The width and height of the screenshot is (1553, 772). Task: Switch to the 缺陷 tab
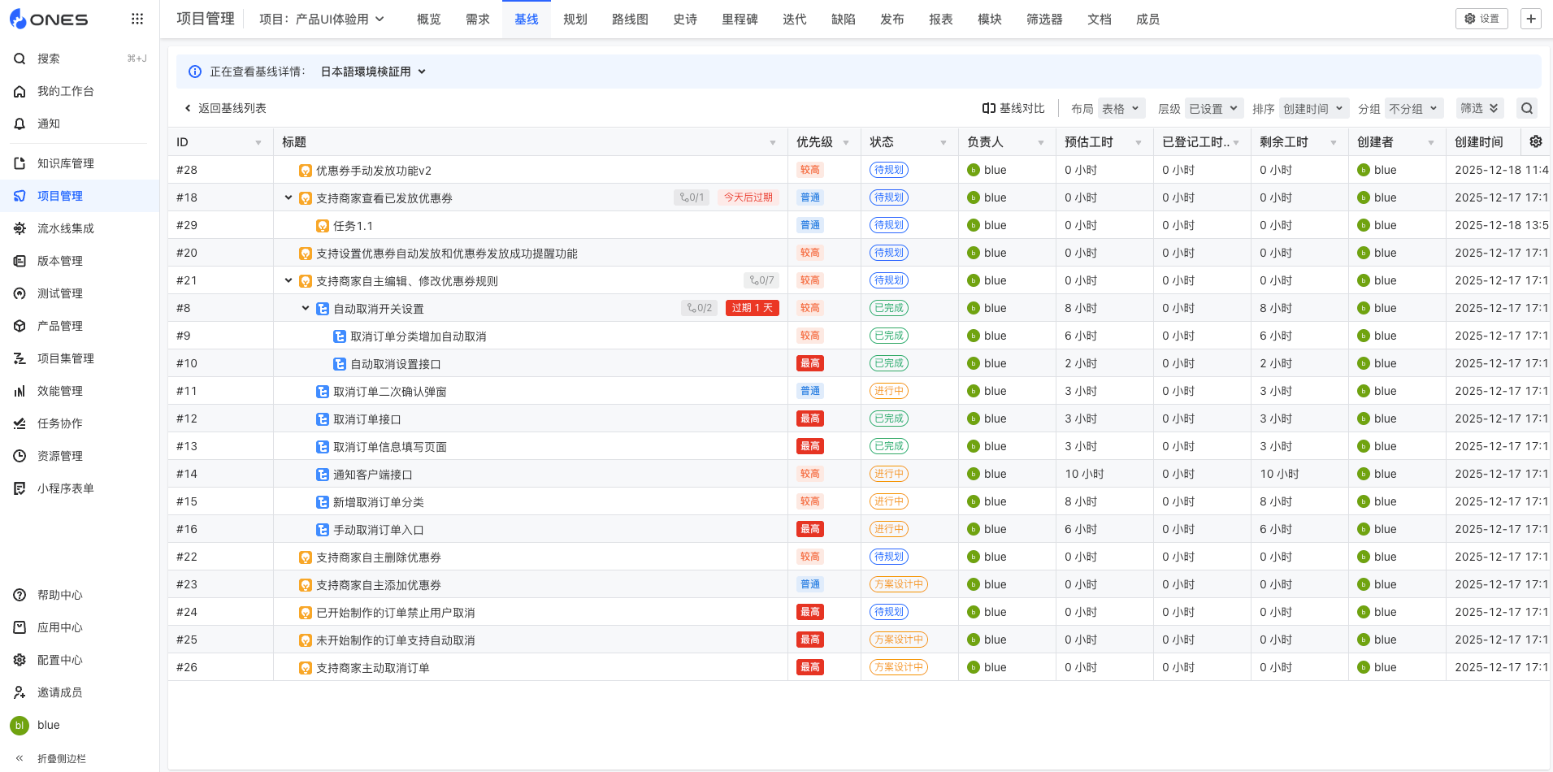click(x=843, y=19)
